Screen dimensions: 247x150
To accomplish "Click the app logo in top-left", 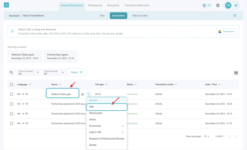I will coord(6,5).
